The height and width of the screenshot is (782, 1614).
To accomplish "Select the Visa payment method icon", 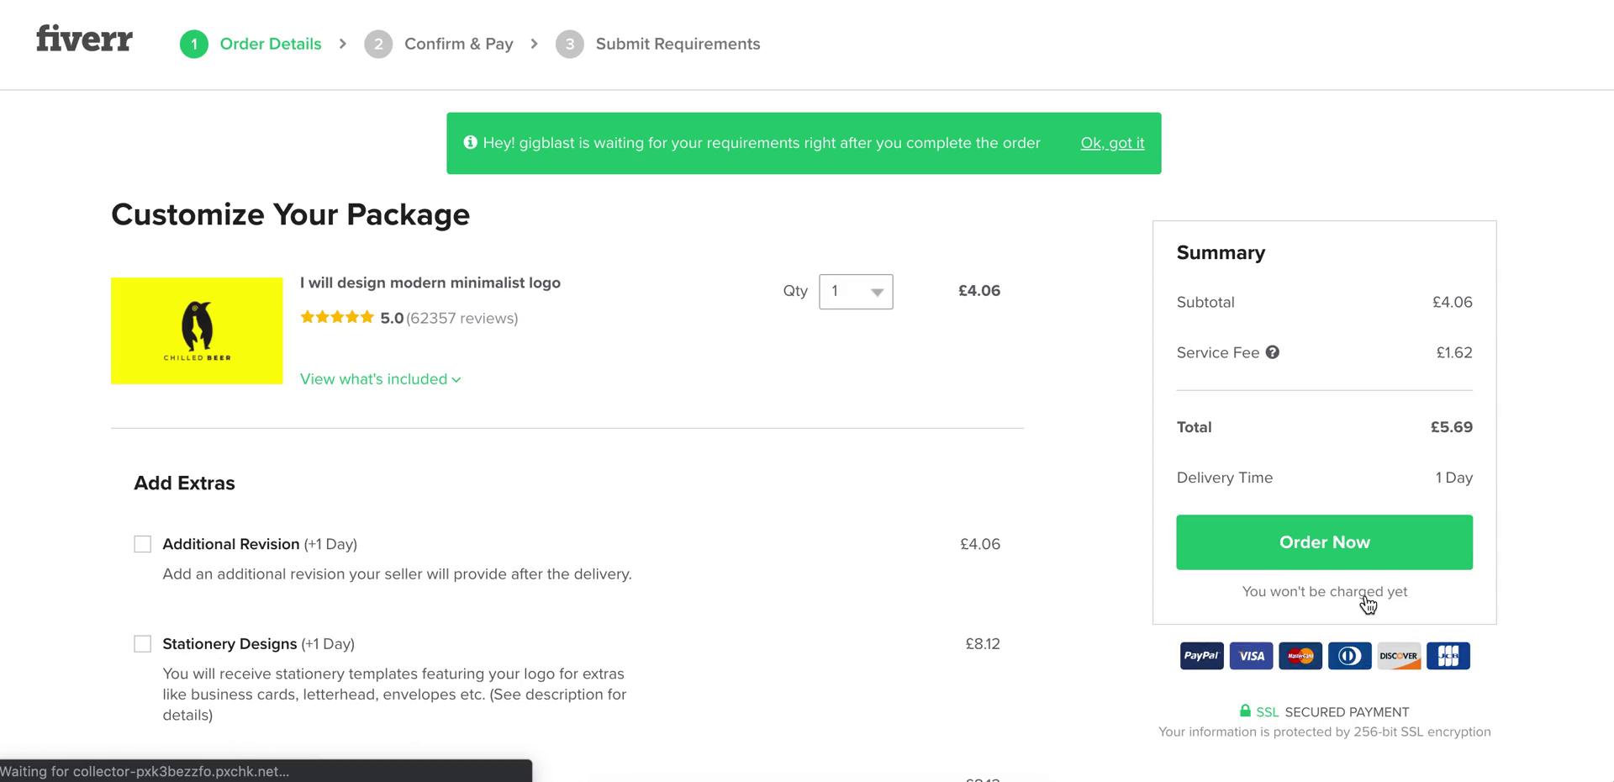I will pyautogui.click(x=1251, y=656).
